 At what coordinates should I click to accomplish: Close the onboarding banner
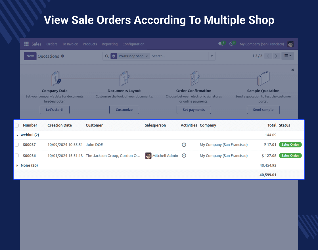pos(292,70)
